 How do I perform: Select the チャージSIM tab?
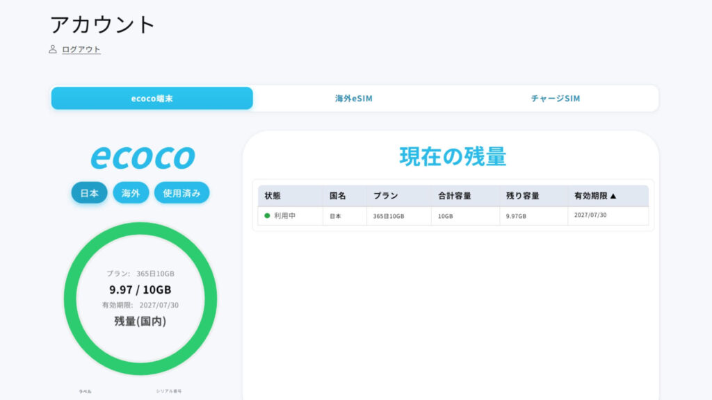[556, 99]
